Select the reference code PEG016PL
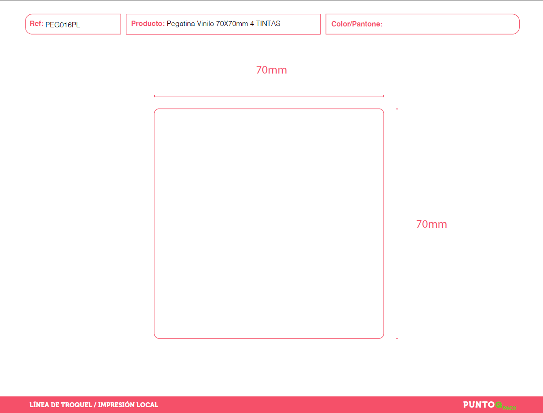The width and height of the screenshot is (543, 413). [63, 25]
